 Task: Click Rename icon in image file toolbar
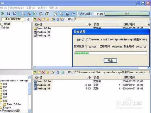coord(48,19)
